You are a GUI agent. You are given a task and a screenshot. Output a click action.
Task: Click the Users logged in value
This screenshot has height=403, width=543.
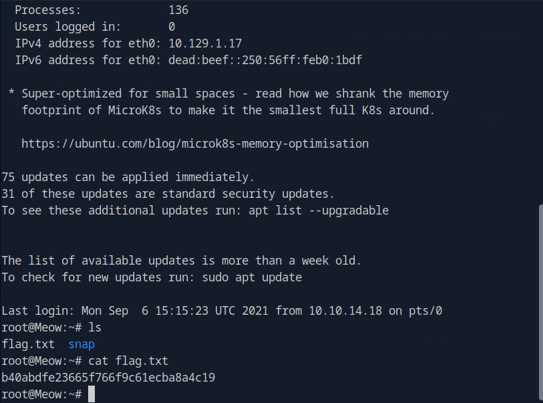[x=172, y=27]
